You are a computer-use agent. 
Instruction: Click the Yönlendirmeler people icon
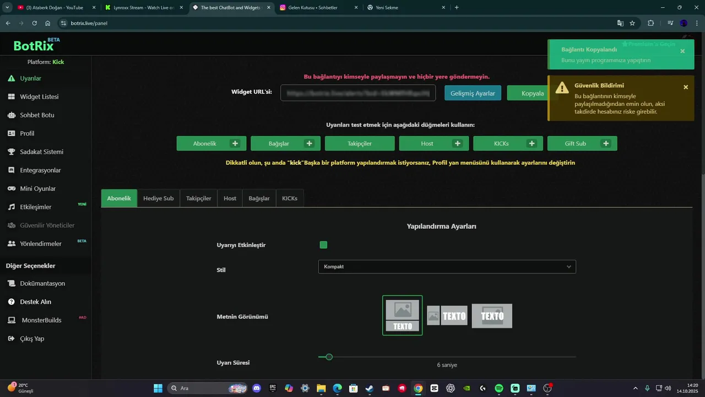[x=11, y=244]
